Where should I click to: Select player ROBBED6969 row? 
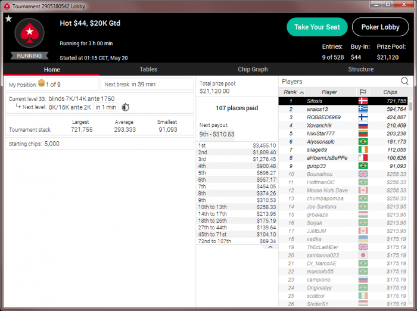(343, 117)
